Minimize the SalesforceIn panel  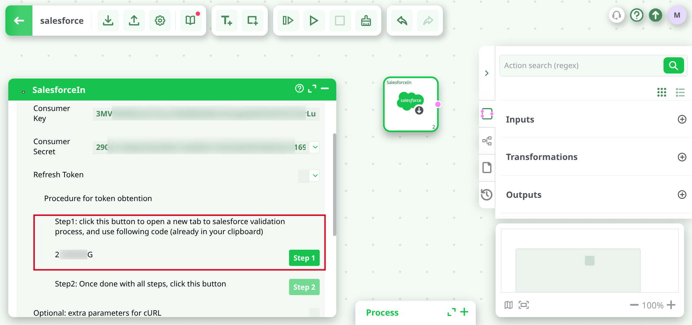(325, 88)
